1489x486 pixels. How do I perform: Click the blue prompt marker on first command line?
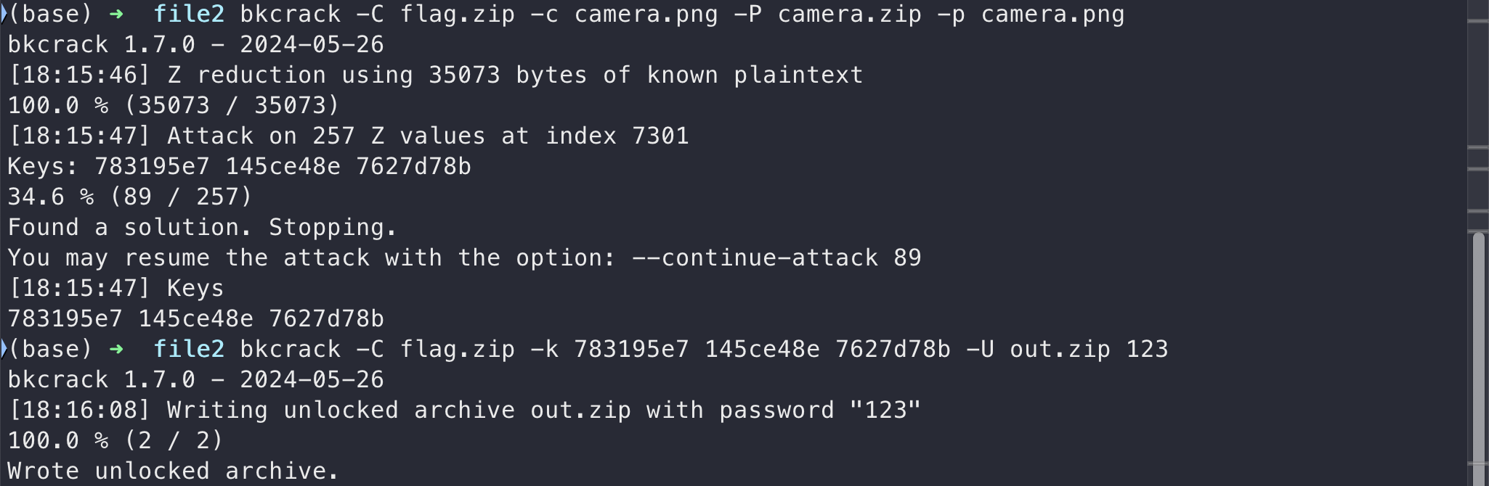(4, 15)
